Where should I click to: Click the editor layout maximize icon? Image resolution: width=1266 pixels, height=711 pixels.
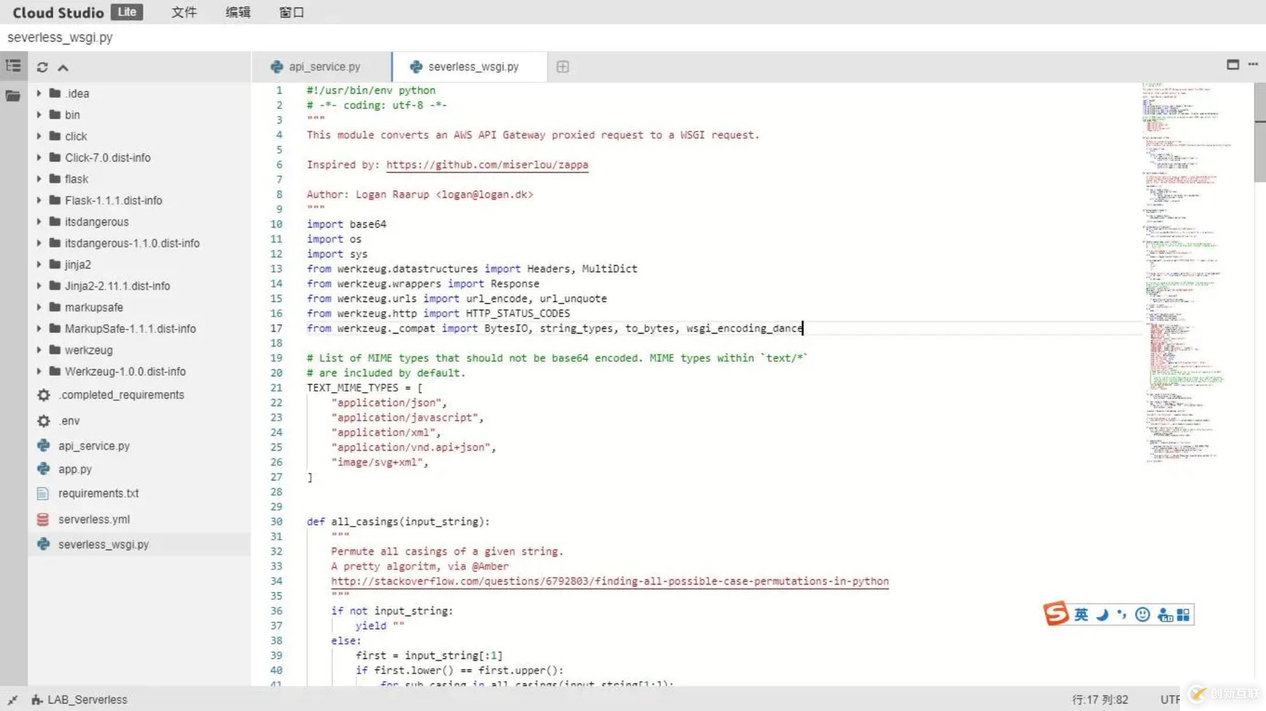[1233, 64]
